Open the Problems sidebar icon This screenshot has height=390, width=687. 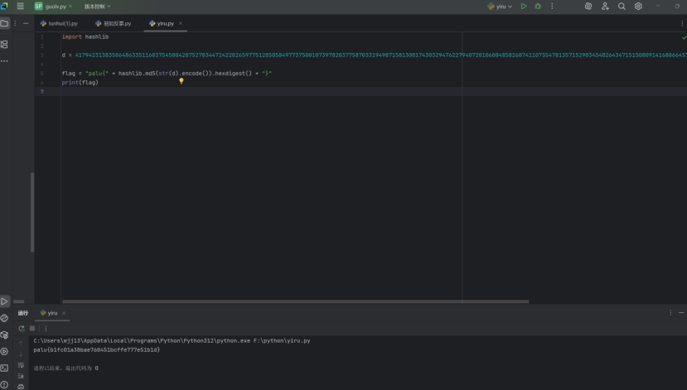tap(4, 385)
